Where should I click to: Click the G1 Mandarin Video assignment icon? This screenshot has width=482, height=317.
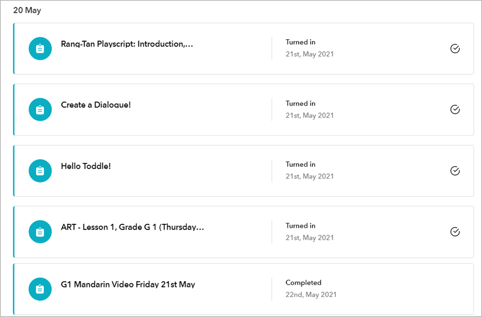(40, 289)
